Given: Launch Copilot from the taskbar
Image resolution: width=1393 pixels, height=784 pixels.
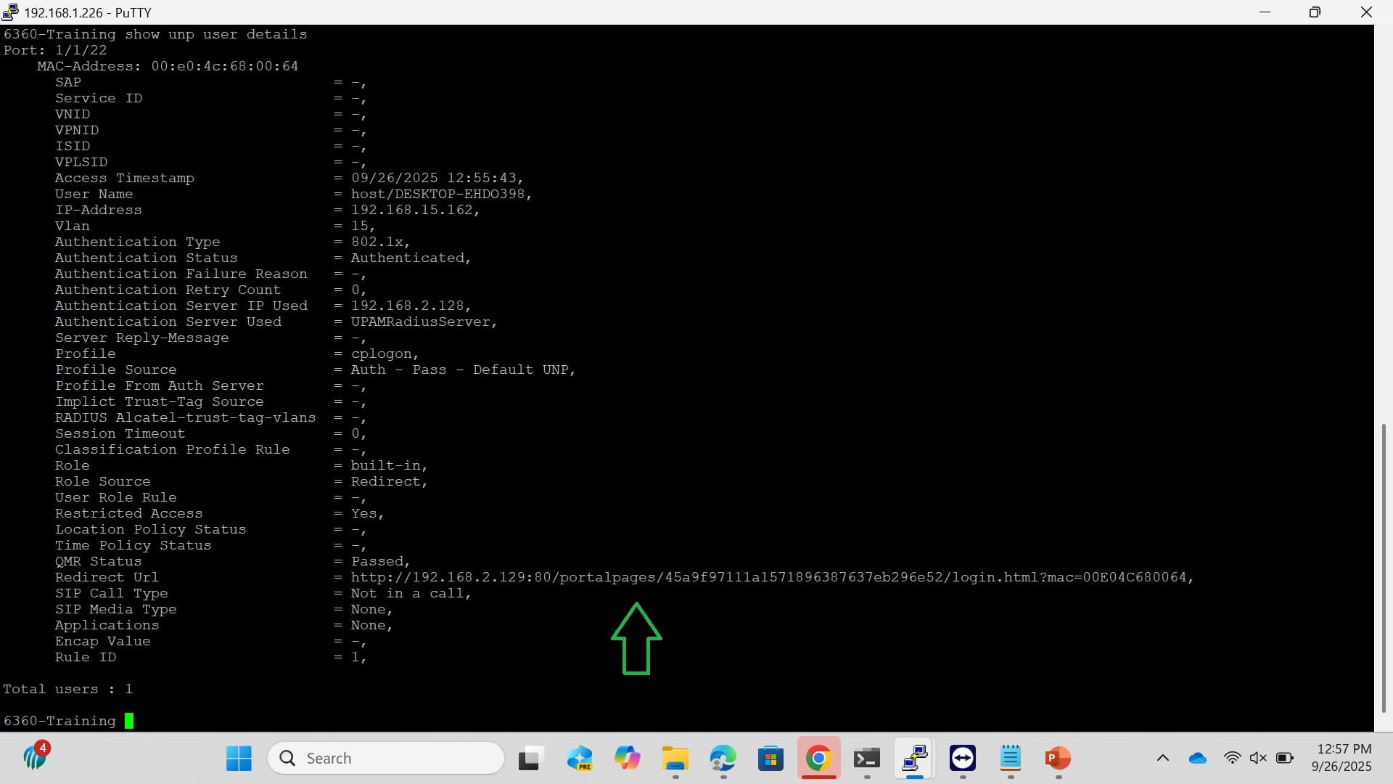Looking at the screenshot, I should (x=627, y=759).
